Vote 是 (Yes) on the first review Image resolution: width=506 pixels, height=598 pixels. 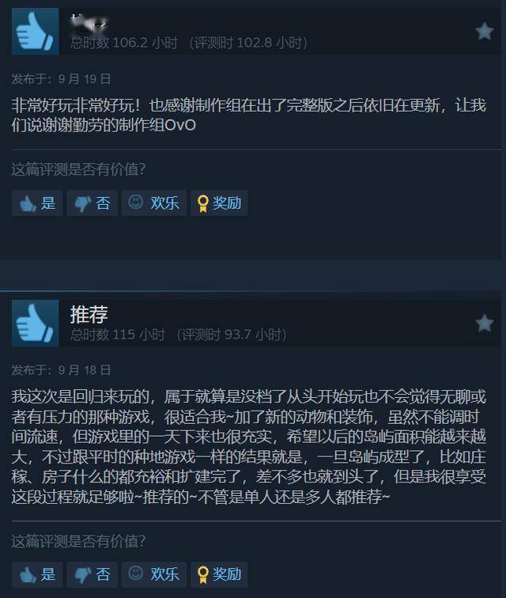point(37,202)
